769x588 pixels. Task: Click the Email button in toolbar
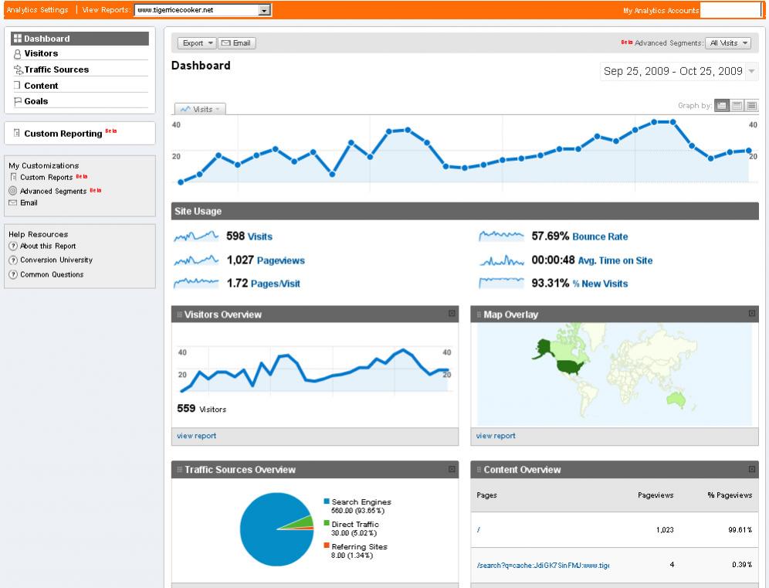pos(236,43)
